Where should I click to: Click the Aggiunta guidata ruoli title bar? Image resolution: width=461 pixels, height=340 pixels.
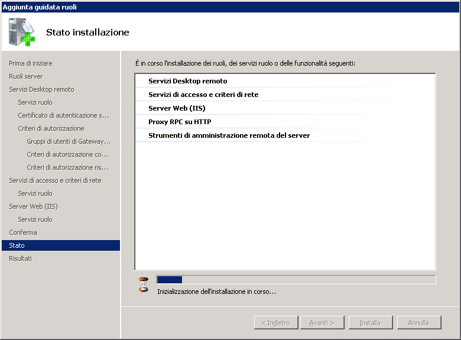pos(230,7)
